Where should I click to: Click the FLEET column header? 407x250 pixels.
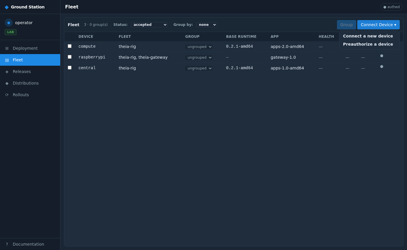click(125, 37)
